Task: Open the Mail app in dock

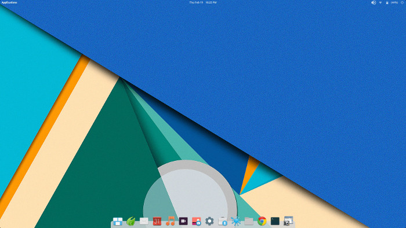Action: (x=144, y=221)
